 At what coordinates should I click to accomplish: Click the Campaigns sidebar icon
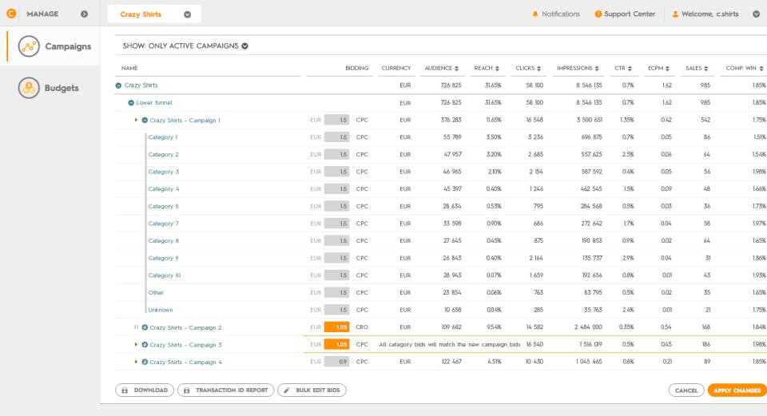click(29, 46)
